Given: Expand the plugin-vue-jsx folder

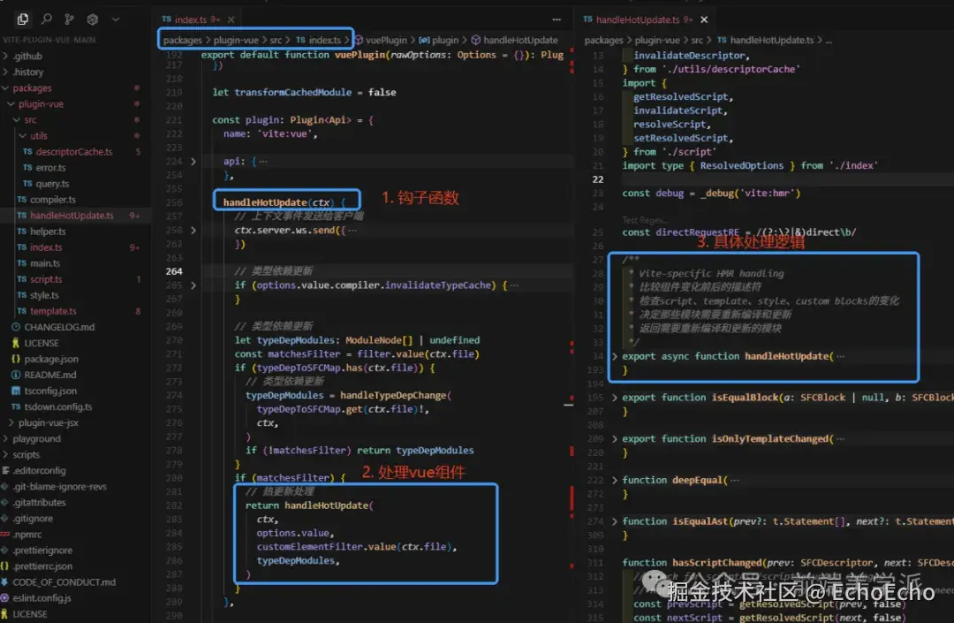Looking at the screenshot, I should (48, 422).
